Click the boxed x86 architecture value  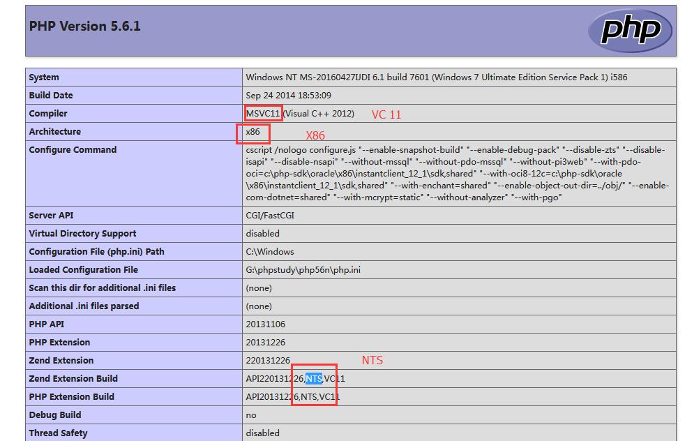253,131
